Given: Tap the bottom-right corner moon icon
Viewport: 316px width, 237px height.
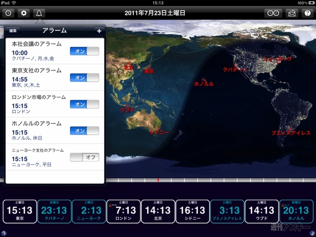Looking at the screenshot, I should [312, 233].
